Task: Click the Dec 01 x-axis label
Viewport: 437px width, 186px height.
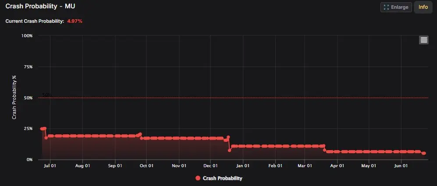Action: click(210, 166)
